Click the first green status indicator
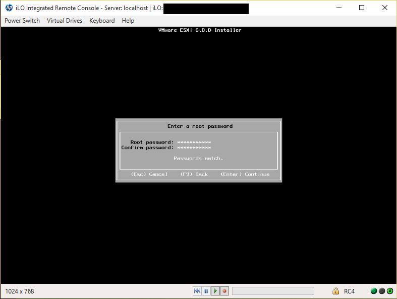The width and height of the screenshot is (397, 299). [374, 291]
